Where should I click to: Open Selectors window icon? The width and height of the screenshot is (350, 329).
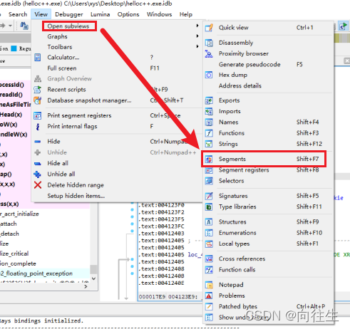[x=209, y=181]
